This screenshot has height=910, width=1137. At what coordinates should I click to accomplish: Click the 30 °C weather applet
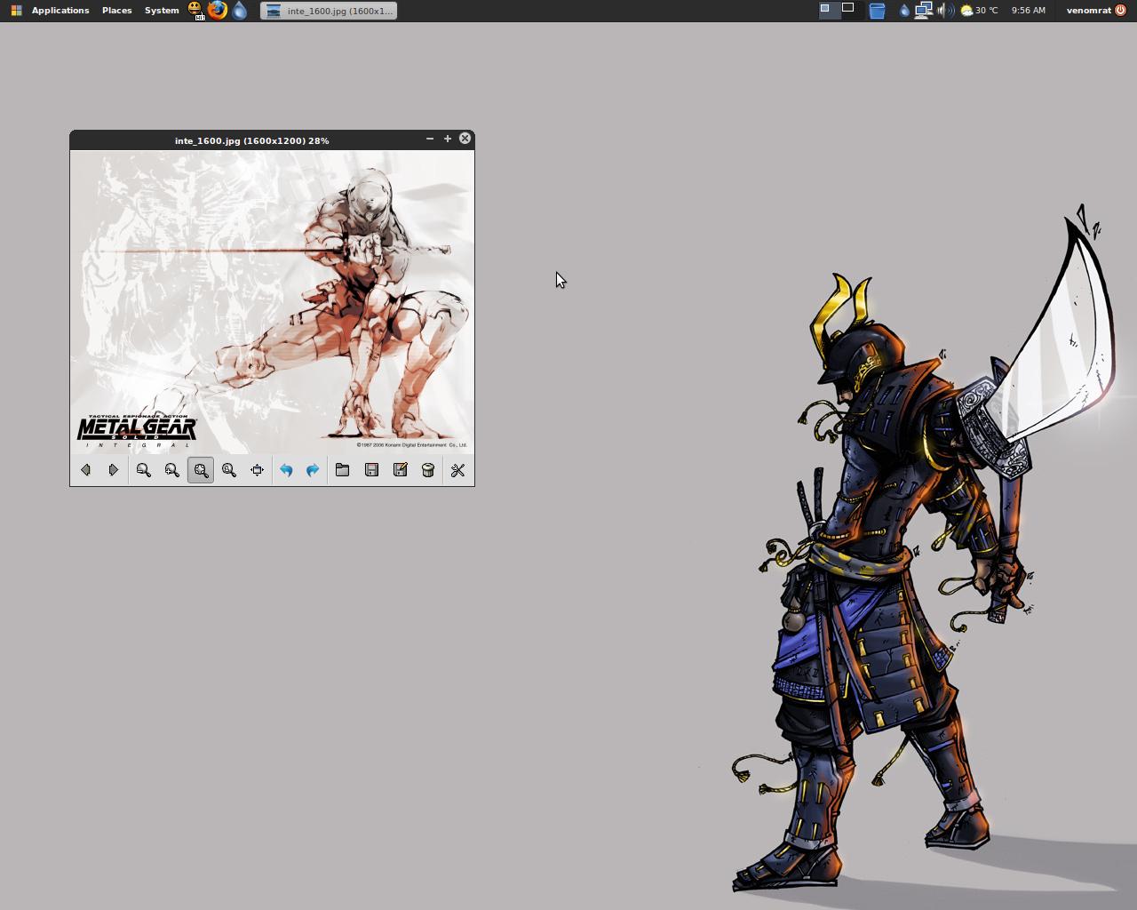coord(979,11)
